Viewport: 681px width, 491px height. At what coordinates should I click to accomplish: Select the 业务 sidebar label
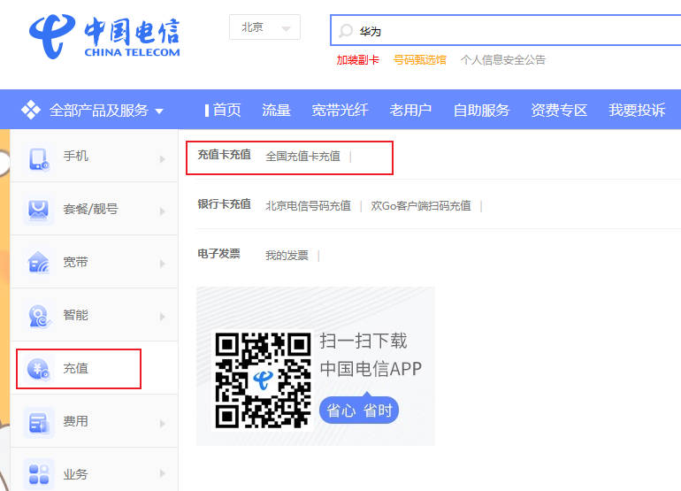[x=75, y=474]
